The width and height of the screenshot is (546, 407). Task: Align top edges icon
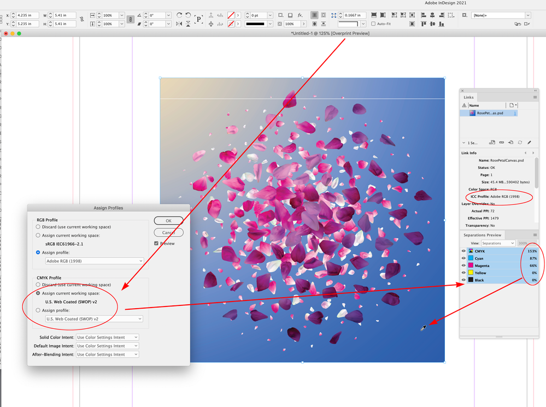pos(424,23)
